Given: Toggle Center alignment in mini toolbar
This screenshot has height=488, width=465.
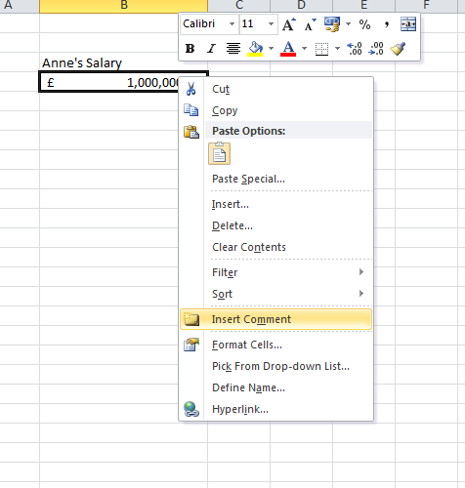Looking at the screenshot, I should 233,49.
